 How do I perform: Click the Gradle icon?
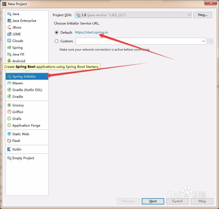coord(9,96)
